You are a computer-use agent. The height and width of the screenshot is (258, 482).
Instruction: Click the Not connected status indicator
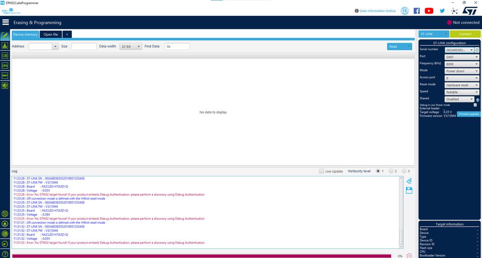tap(463, 22)
